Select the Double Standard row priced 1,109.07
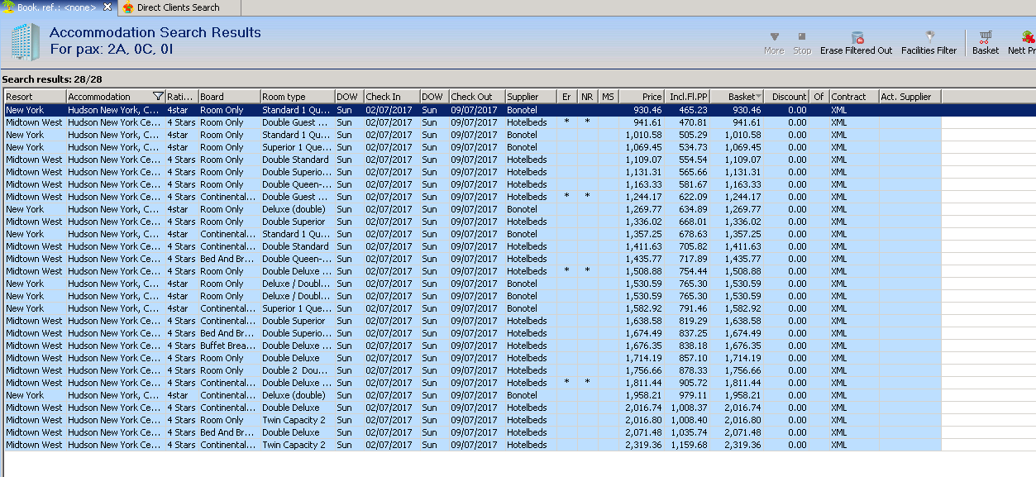The width and height of the screenshot is (1036, 477). [x=472, y=160]
